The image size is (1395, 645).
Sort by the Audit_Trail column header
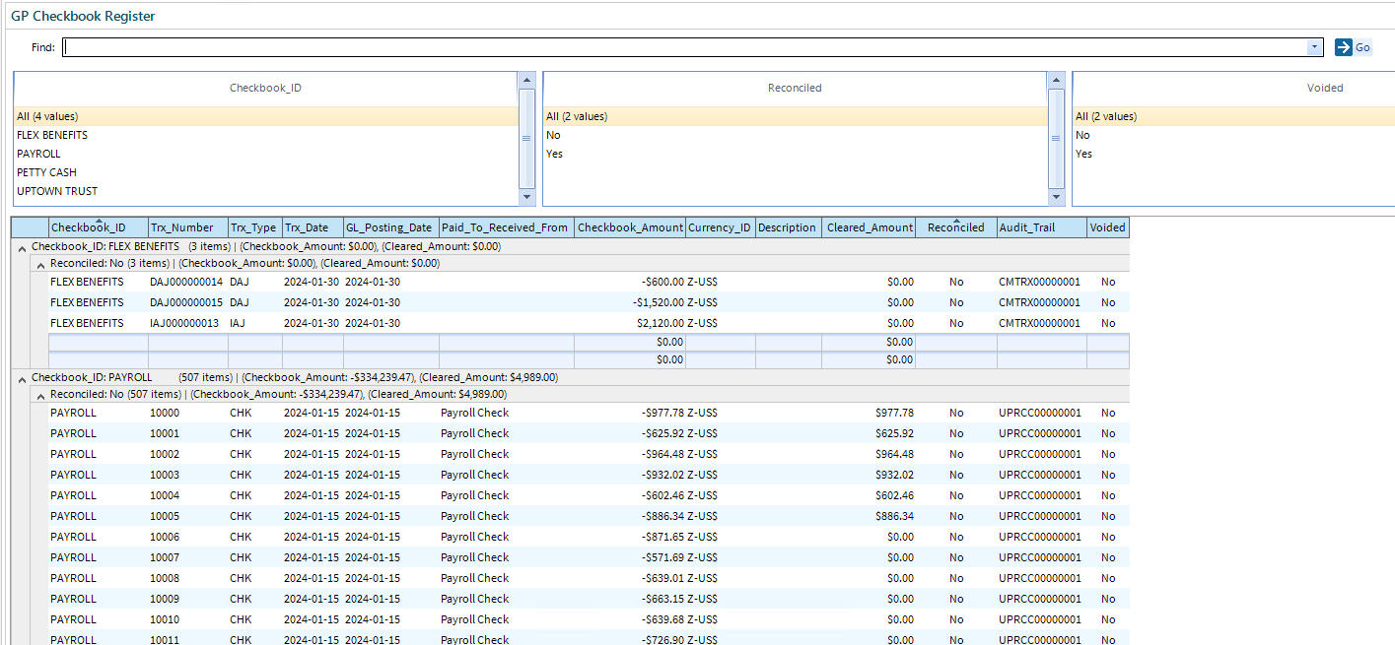[x=1042, y=227]
